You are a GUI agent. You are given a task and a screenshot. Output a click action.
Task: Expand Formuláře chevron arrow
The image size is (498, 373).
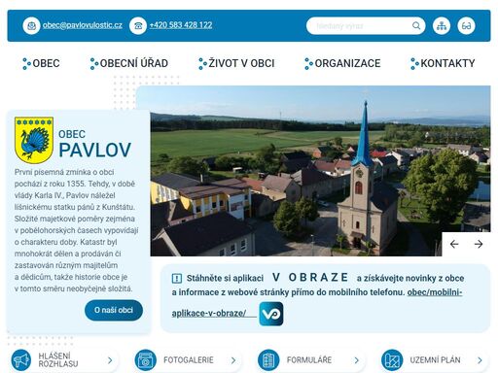[357, 360]
